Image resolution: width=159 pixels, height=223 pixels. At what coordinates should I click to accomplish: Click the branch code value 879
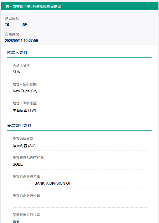tap(16, 221)
